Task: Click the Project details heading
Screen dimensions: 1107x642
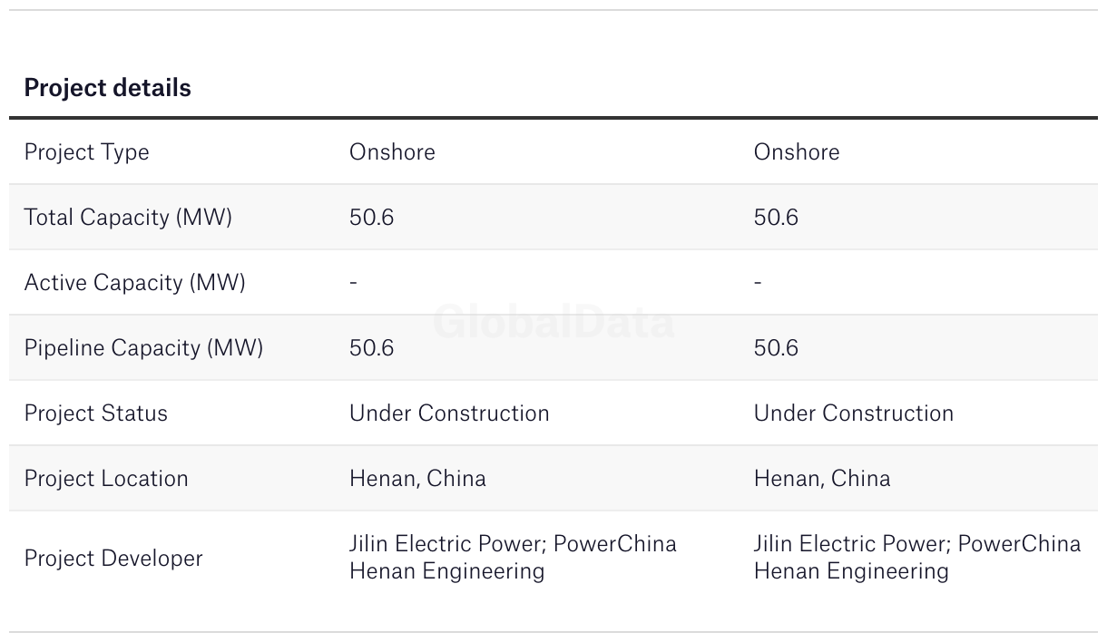Action: (x=107, y=88)
